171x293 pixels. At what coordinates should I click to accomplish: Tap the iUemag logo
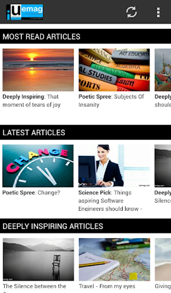point(25,12)
